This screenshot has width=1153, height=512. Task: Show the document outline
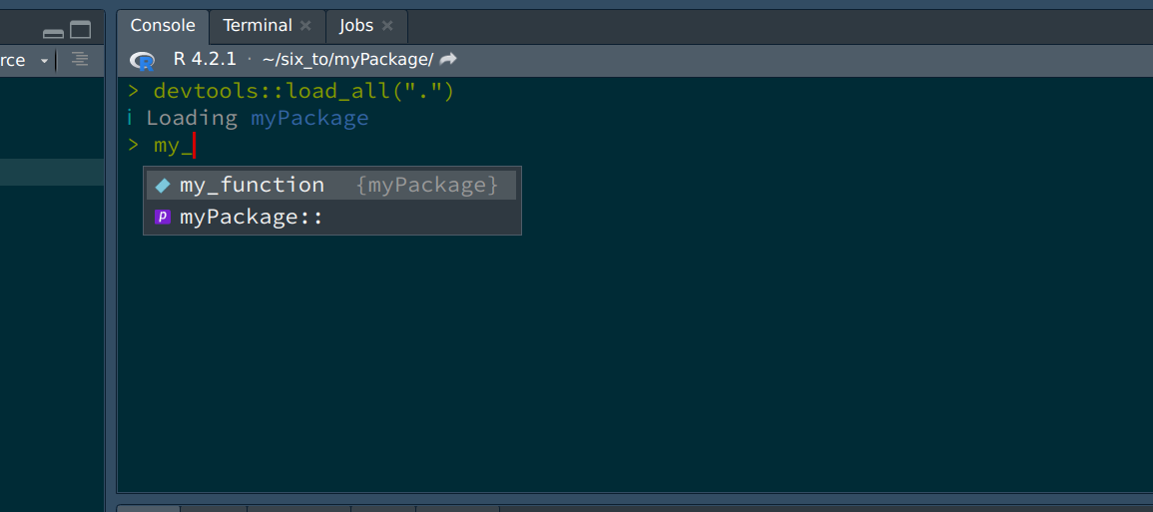pos(80,60)
